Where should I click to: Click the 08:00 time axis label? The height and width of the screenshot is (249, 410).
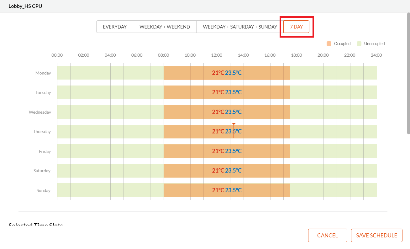[x=164, y=55]
